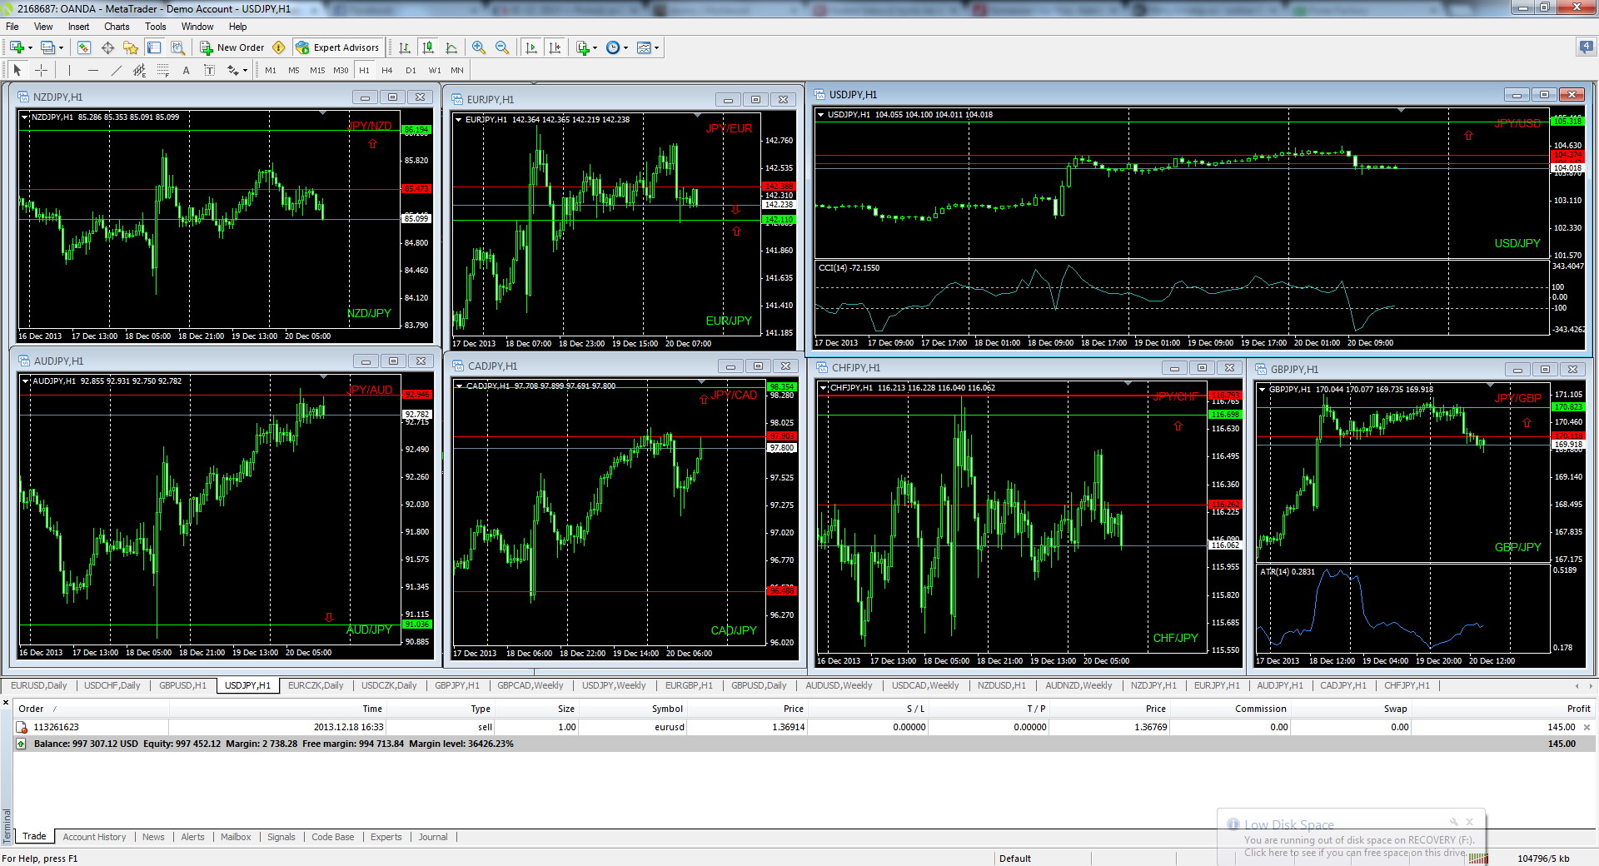Switch timeframe to M15

(317, 71)
